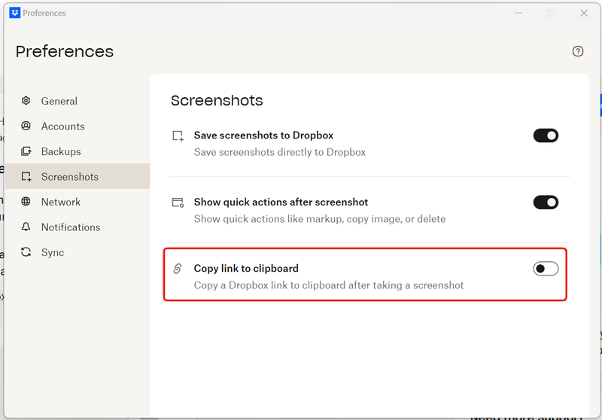Image resolution: width=602 pixels, height=420 pixels.
Task: Click the Notifications bell icon
Action: tap(26, 227)
